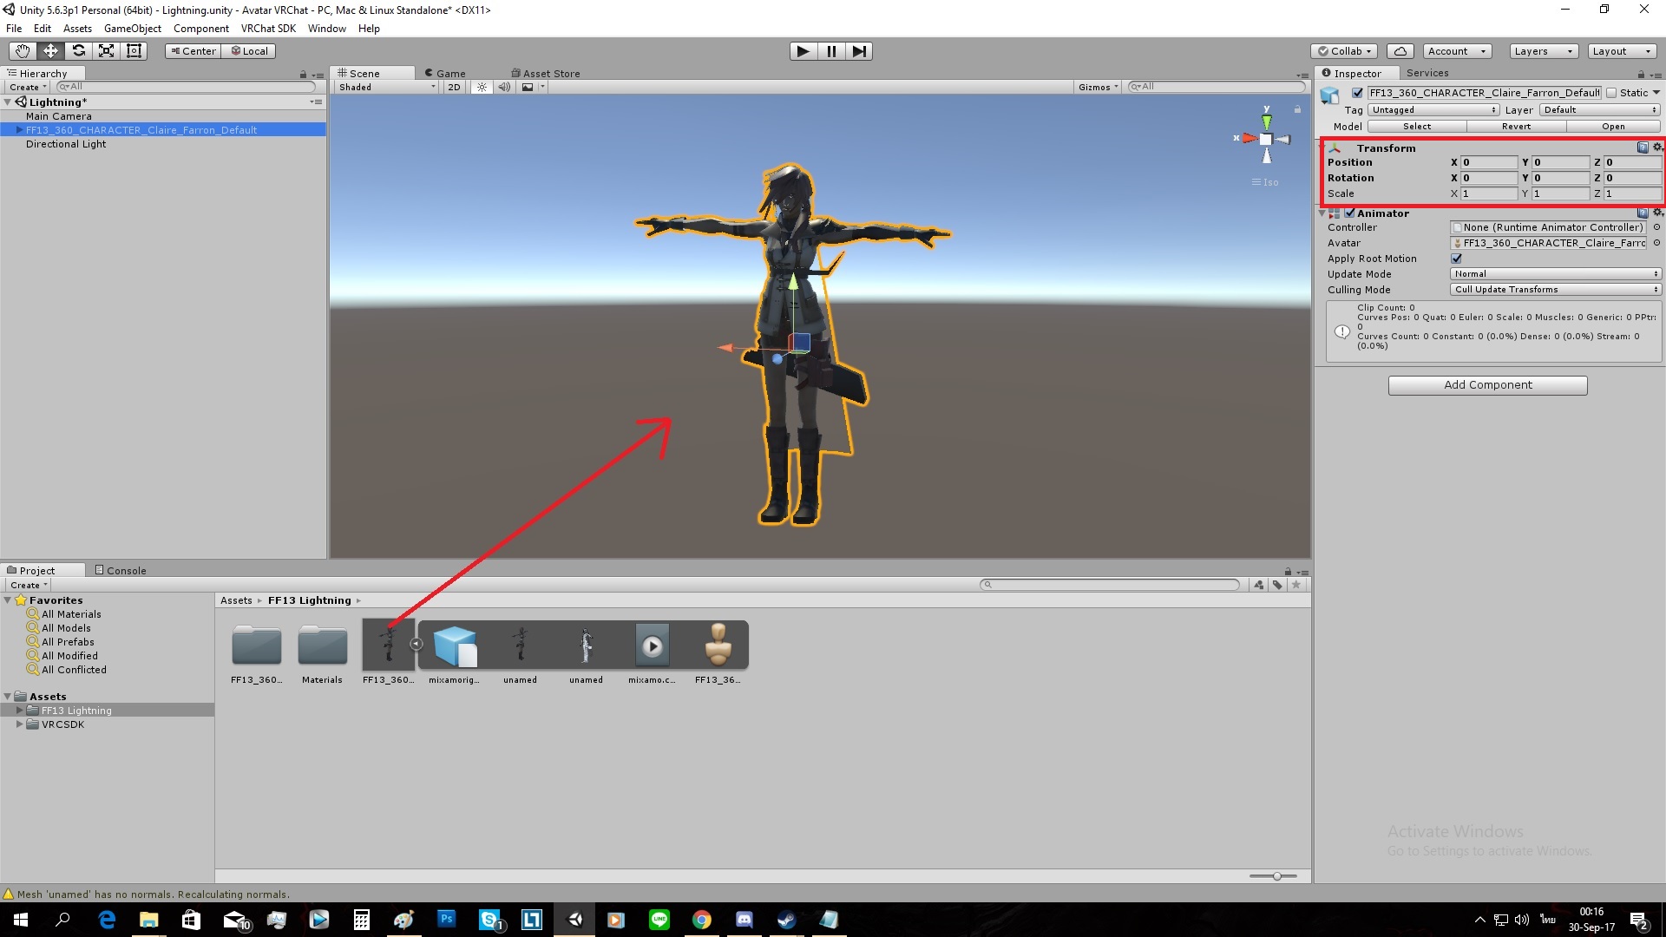Click the Add Component button

point(1487,385)
